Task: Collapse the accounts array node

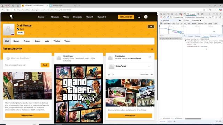Action: click(x=186, y=41)
